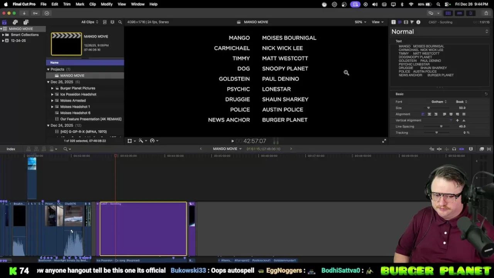Select the MANGO MOVIE project row
This screenshot has height=278, width=494.
click(85, 76)
